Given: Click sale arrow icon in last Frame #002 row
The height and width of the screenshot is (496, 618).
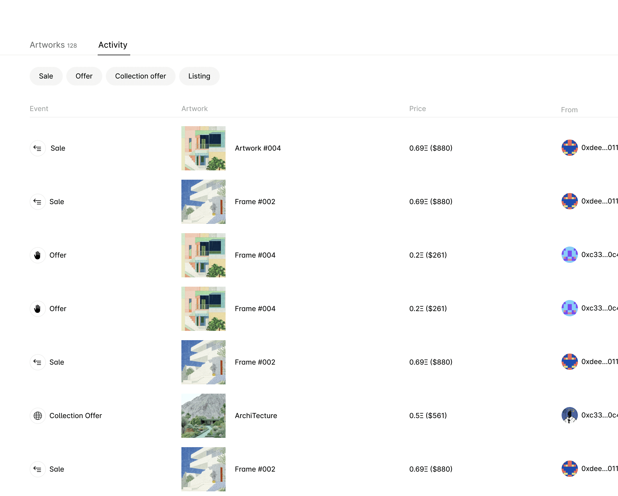Looking at the screenshot, I should coord(37,469).
